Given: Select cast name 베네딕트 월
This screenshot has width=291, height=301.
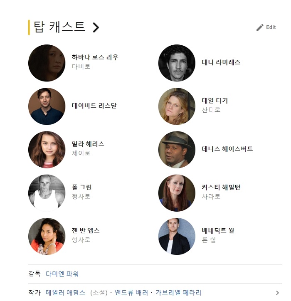Looking at the screenshot, I should point(218,230).
